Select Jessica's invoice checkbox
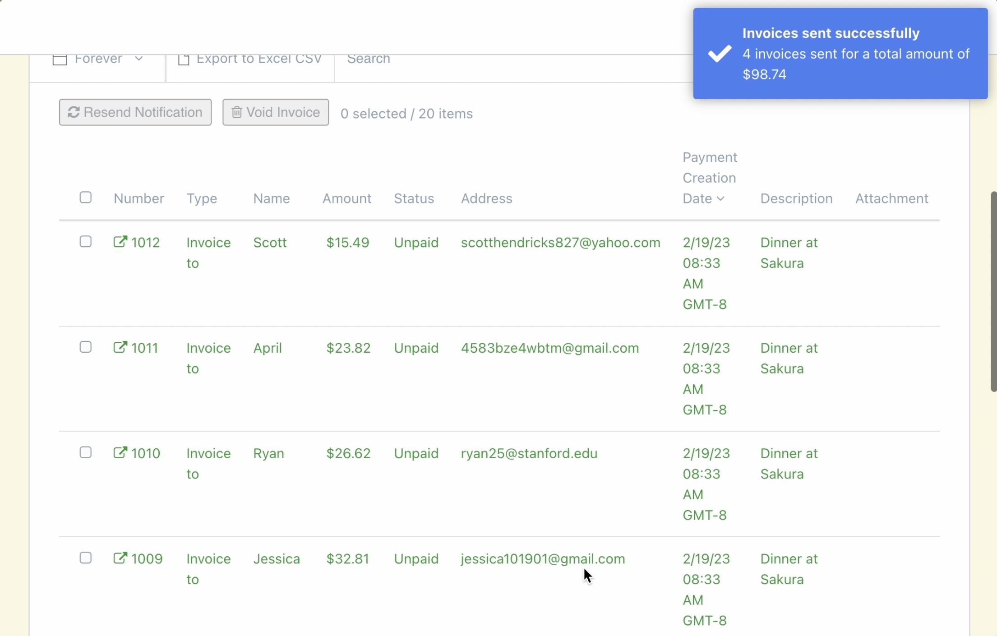Image resolution: width=997 pixels, height=636 pixels. click(x=85, y=558)
